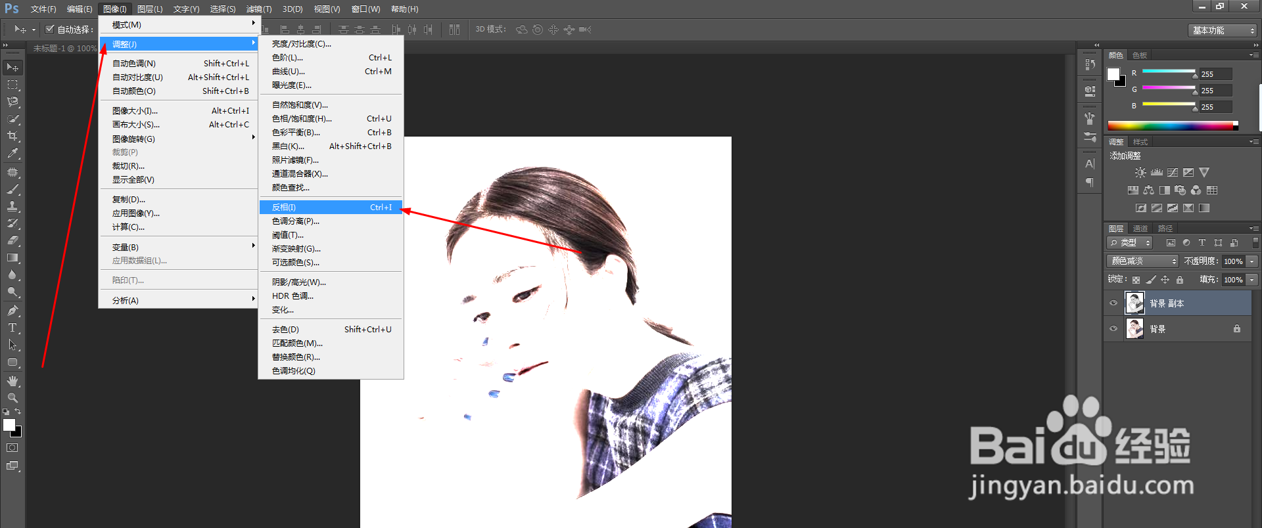
Task: Open the 滤镜(T) menu in menu bar
Action: tap(259, 9)
